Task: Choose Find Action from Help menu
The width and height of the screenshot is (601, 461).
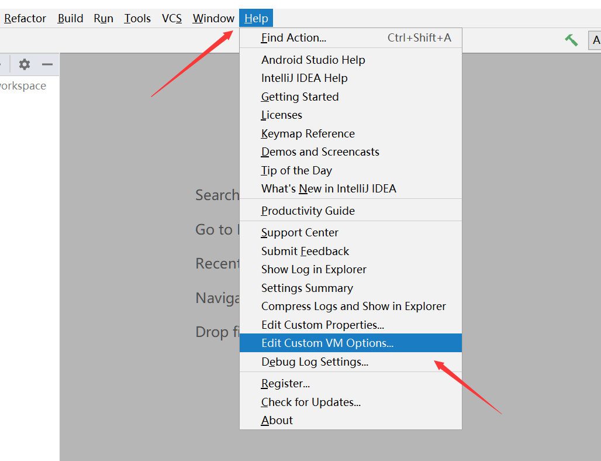Action: [293, 38]
